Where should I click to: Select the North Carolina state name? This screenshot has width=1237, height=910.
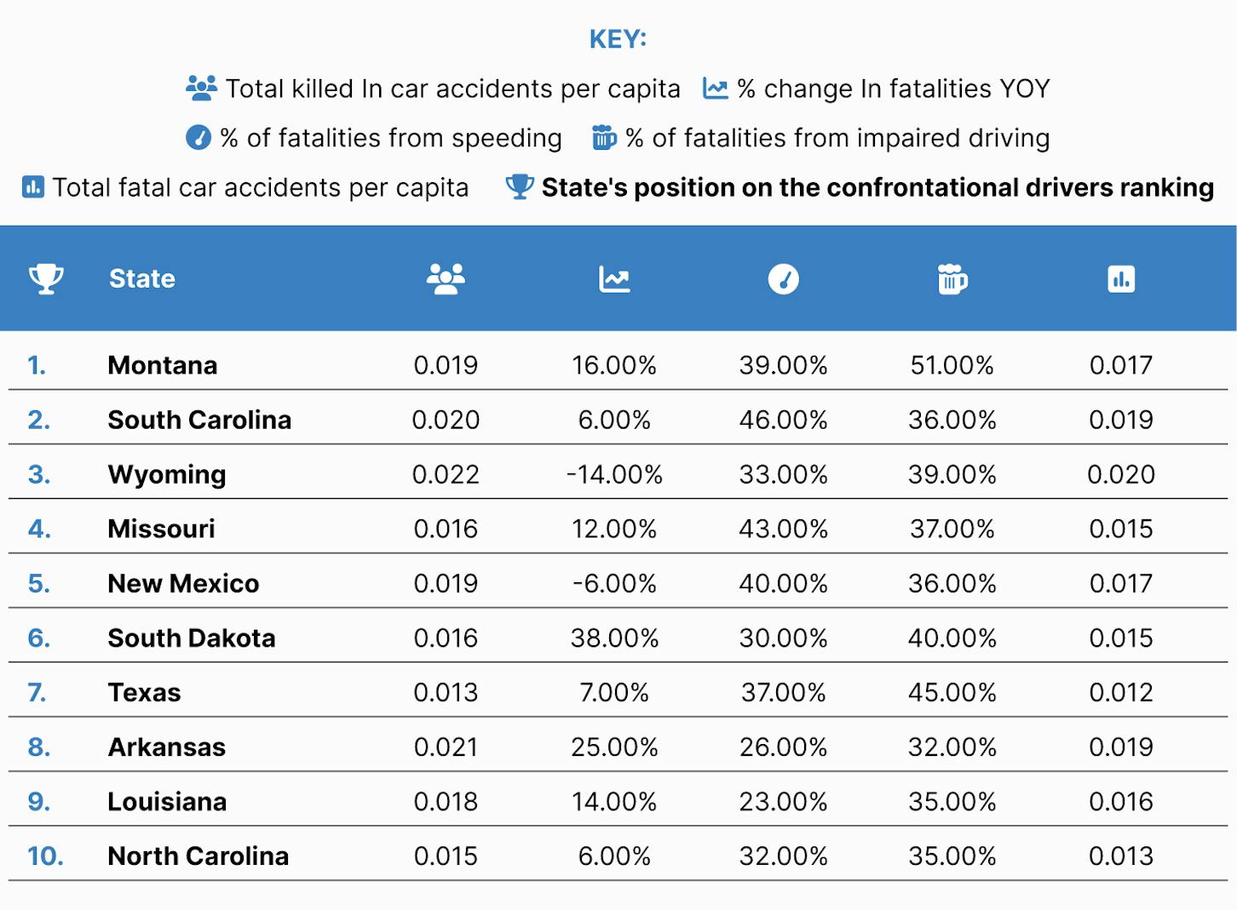[198, 856]
